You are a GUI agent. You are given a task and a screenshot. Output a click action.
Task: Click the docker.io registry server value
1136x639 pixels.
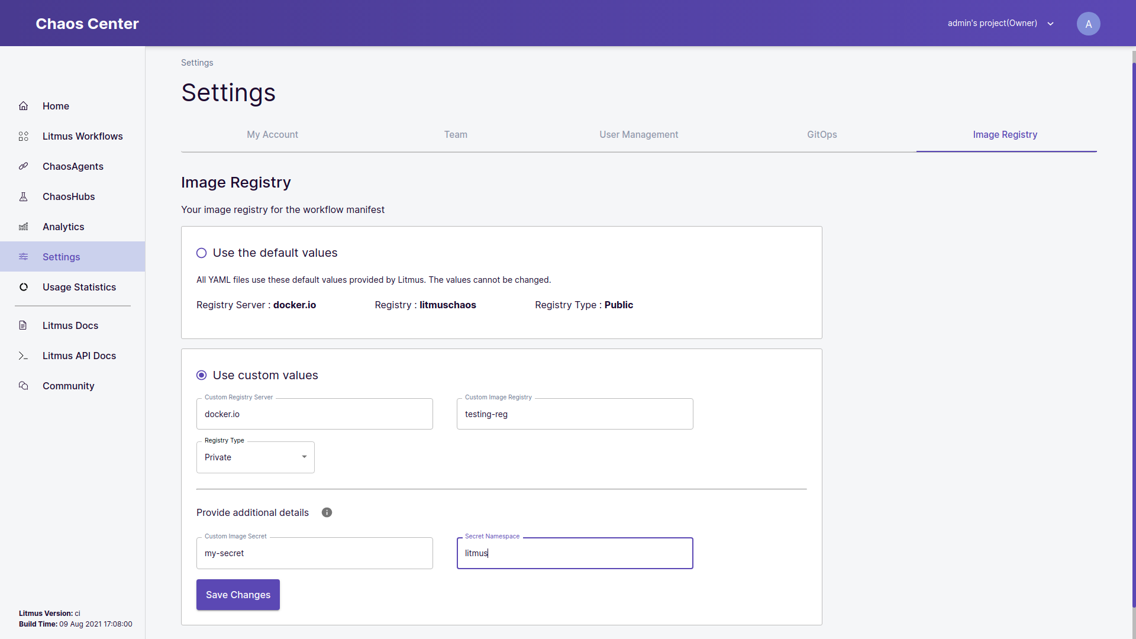(x=295, y=305)
